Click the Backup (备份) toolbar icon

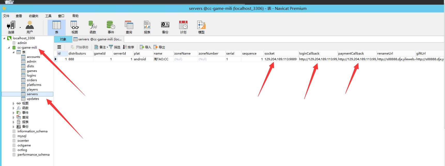tap(165, 27)
